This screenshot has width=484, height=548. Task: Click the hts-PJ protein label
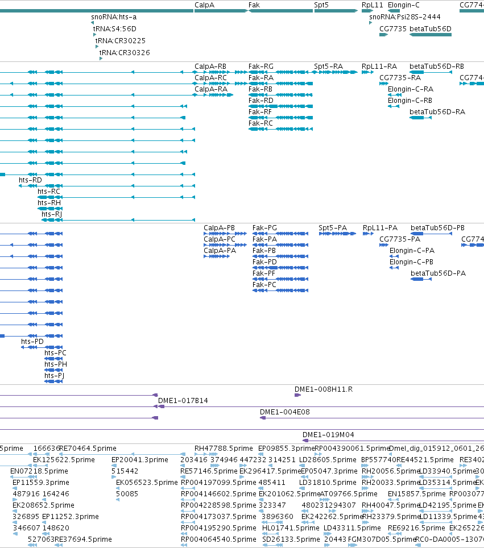54,376
